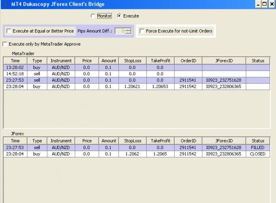Screen dimensions: 276x203
Task: Click MetaTrader table Time column header
Action: coord(15,61)
